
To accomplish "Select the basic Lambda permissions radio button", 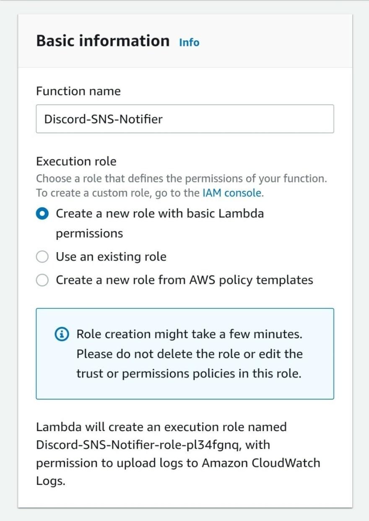I will [x=42, y=214].
